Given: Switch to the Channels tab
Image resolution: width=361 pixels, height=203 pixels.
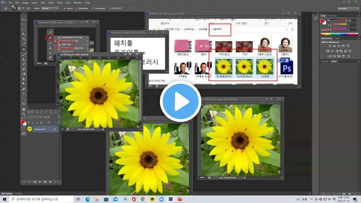Looking at the screenshot, I should point(325,61).
